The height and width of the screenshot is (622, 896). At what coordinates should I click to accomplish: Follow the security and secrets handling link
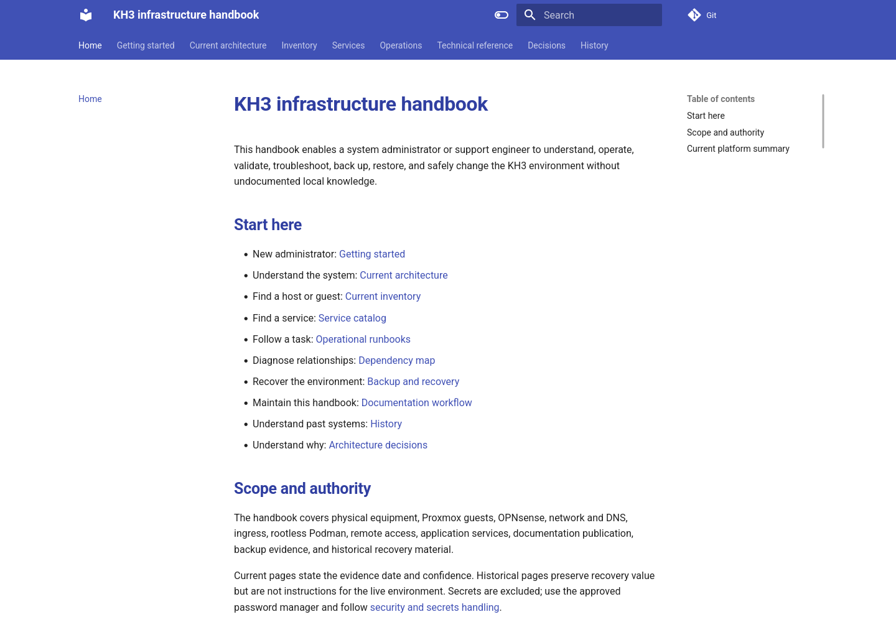(x=434, y=607)
